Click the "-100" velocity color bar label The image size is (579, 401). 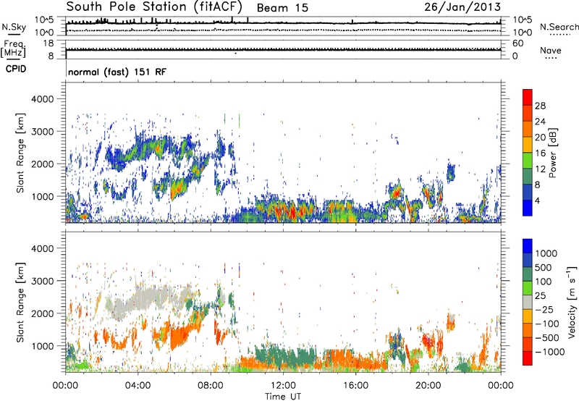(547, 324)
